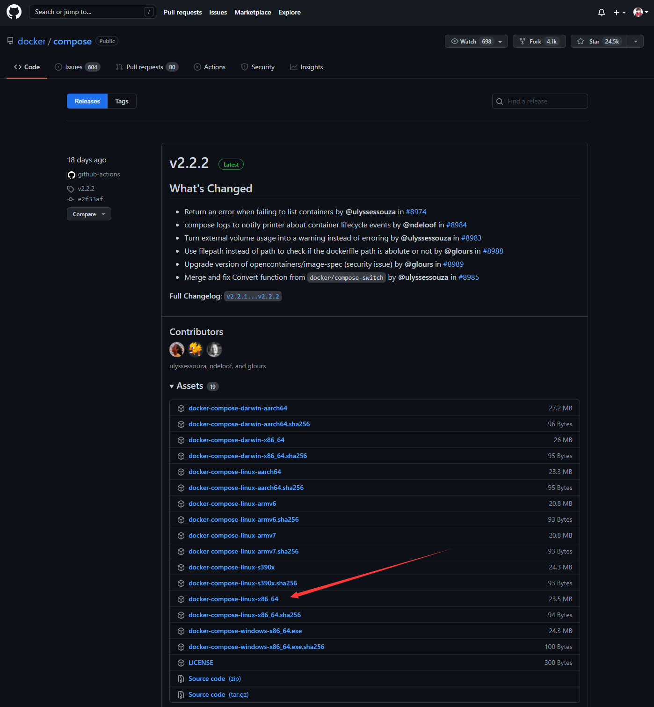
Task: Download docker-compose-linux-armv6
Action: [232, 503]
